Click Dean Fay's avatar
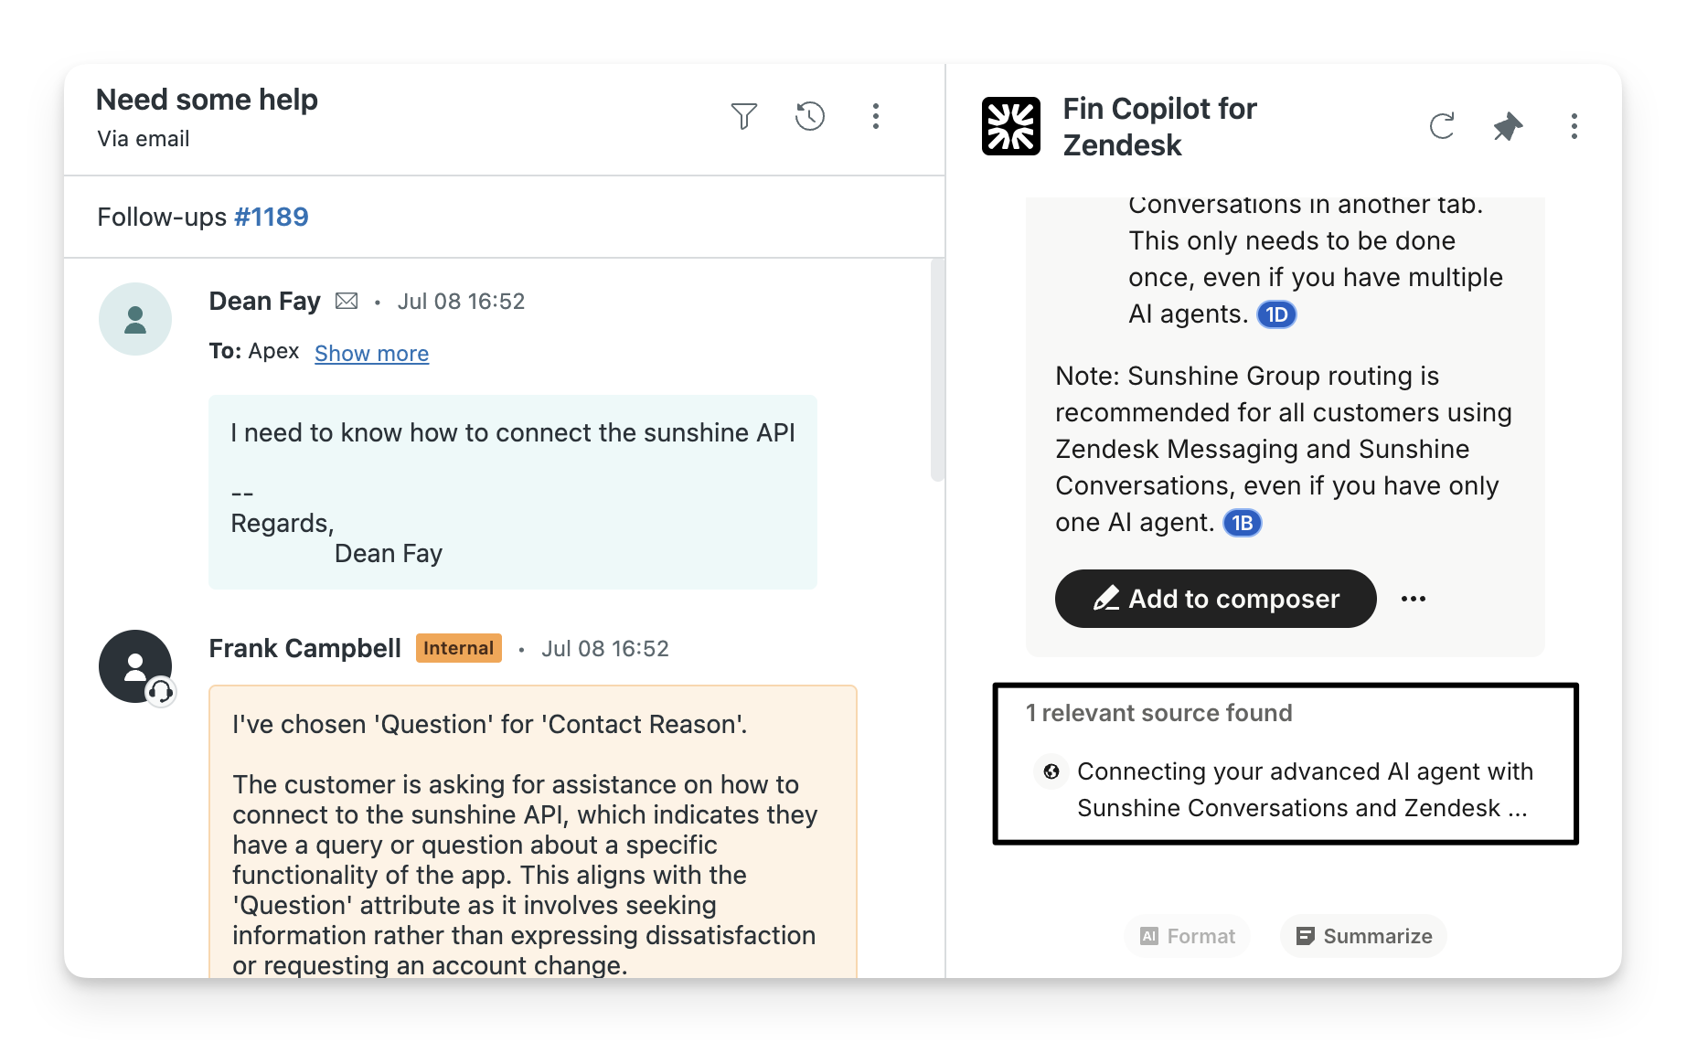1686x1042 pixels. point(135,319)
